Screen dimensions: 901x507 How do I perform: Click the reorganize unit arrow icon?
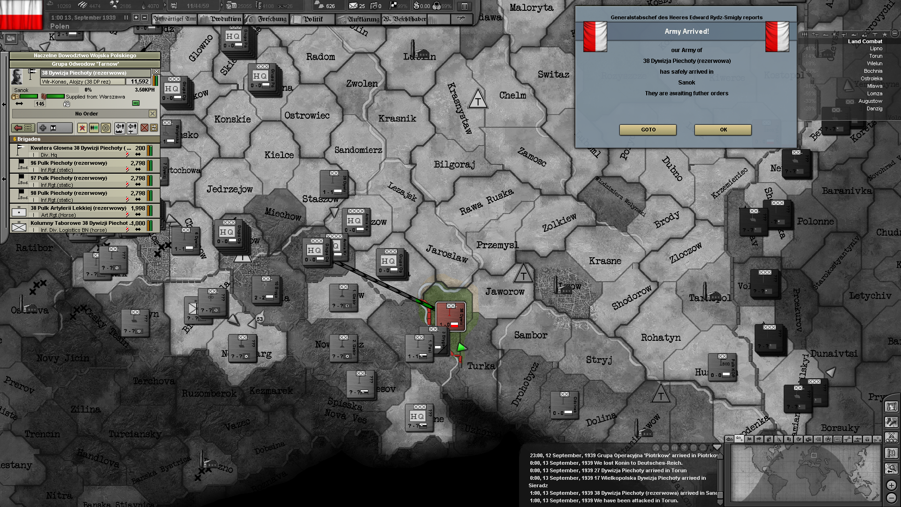pos(23,128)
